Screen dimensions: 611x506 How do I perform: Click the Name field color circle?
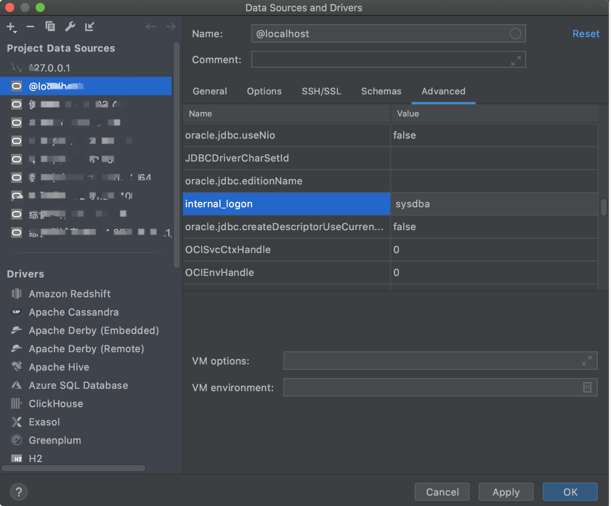[x=515, y=34]
